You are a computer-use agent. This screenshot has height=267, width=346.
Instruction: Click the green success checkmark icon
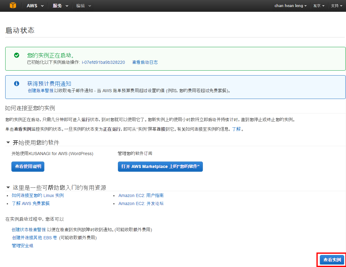pyautogui.click(x=17, y=55)
